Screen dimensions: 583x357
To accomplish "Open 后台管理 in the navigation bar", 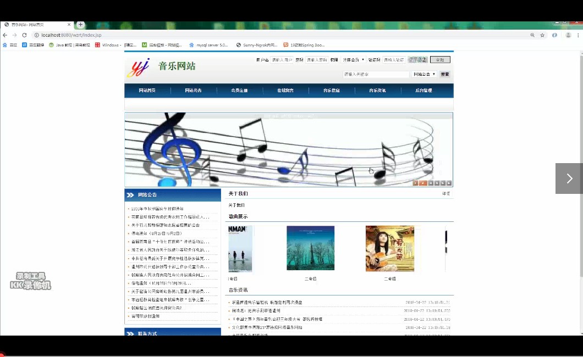I will [424, 91].
